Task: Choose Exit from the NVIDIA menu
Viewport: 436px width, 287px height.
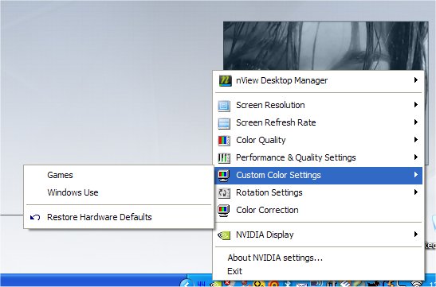Action: [234, 271]
